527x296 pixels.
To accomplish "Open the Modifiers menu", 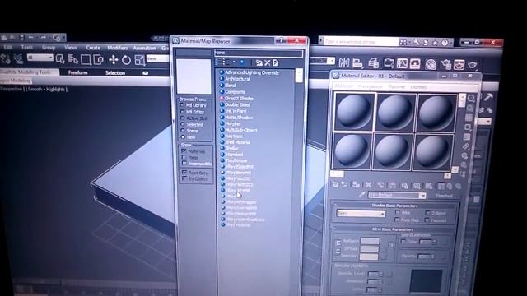I will pyautogui.click(x=117, y=48).
